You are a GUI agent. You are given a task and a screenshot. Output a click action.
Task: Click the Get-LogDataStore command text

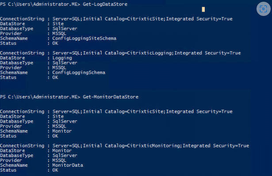[105, 4]
